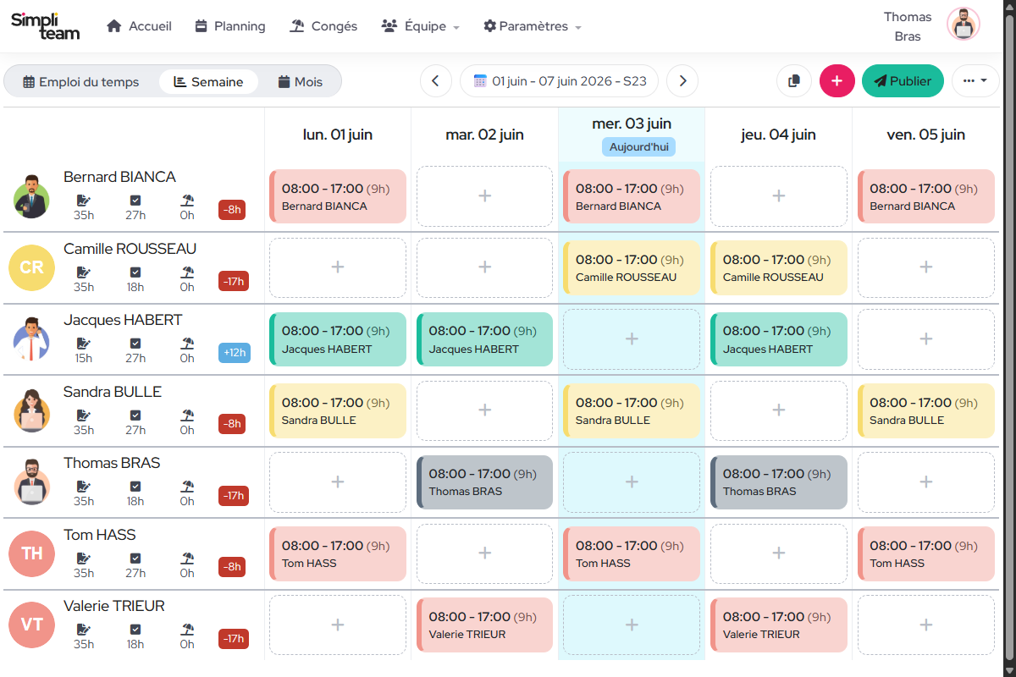
Task: Switch to Mois view
Action: click(x=300, y=82)
